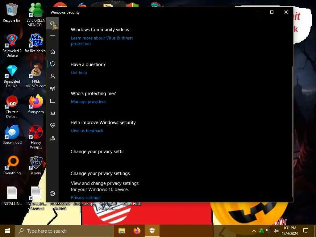Click the Windows Community videos heading

(x=100, y=30)
